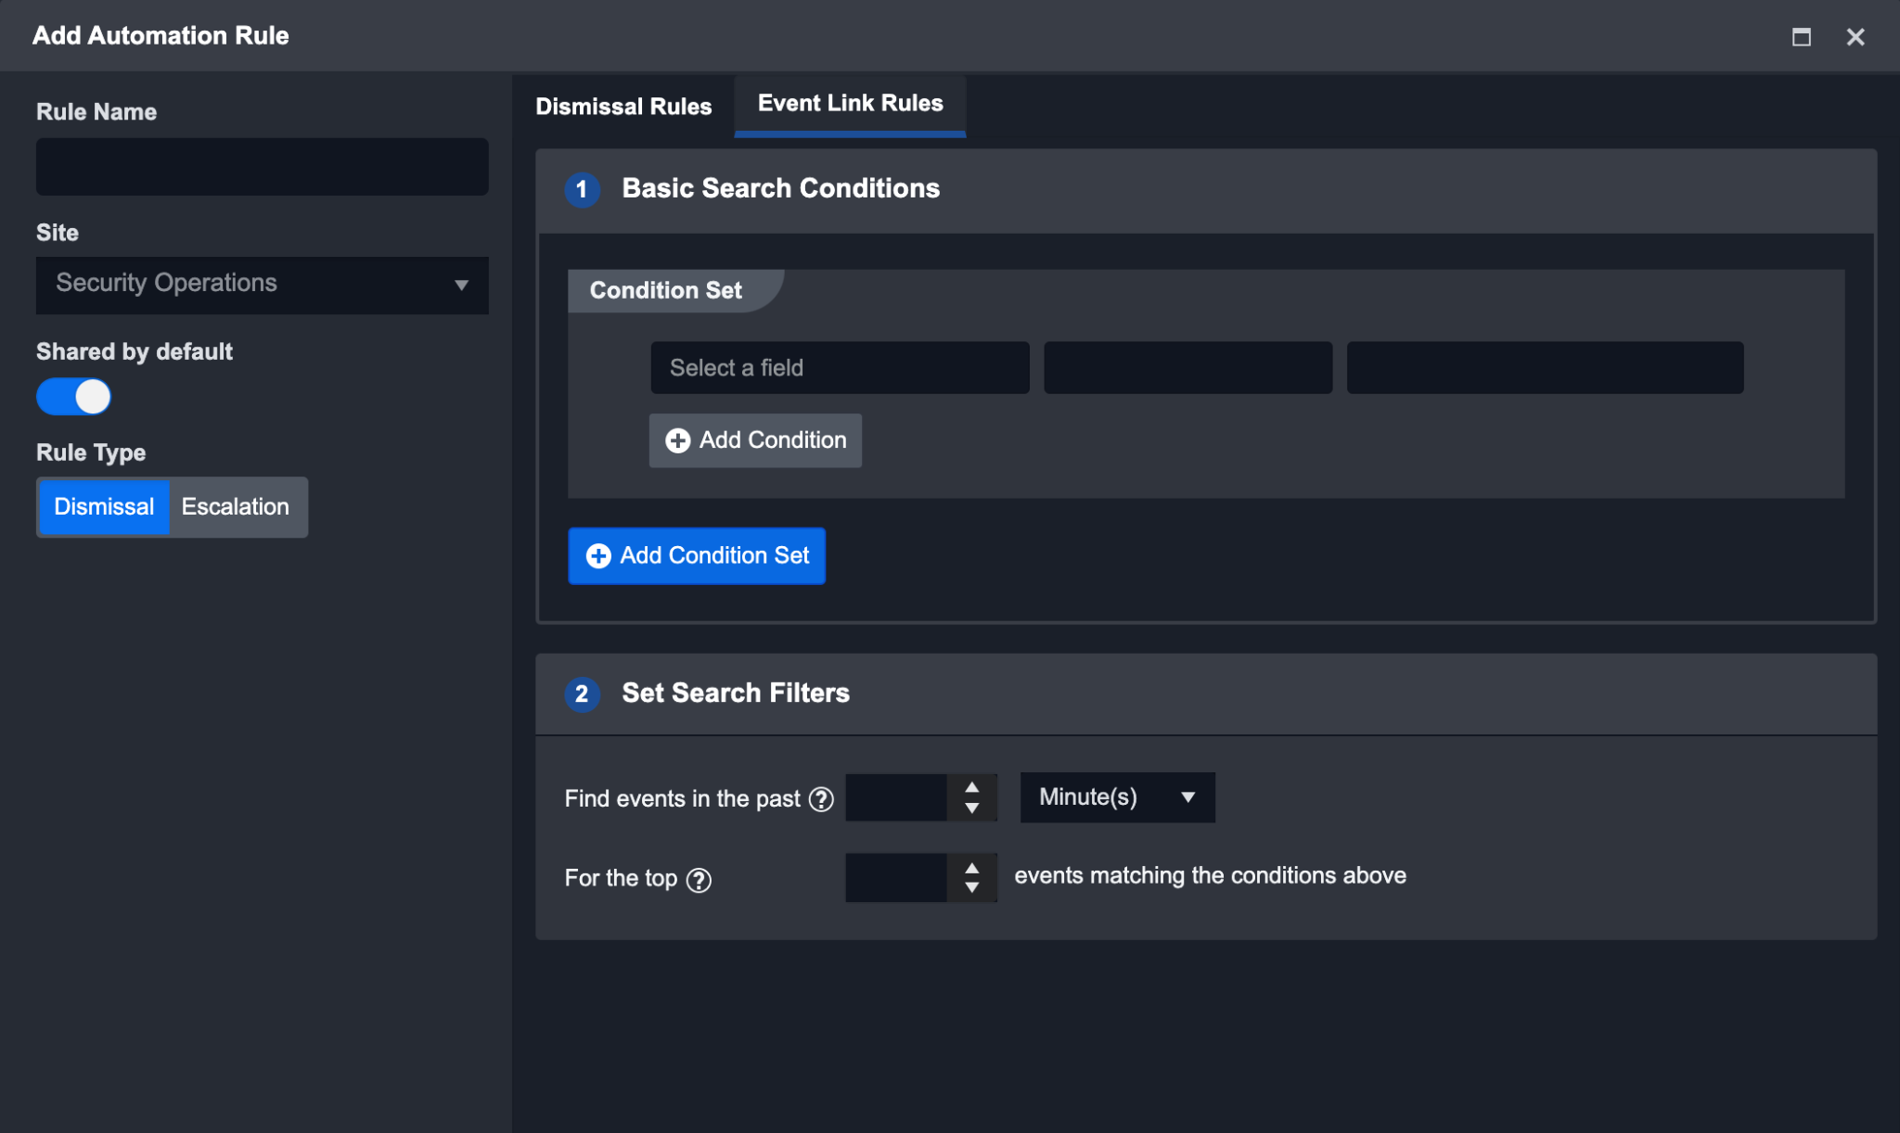Select Escalation rule type

[x=236, y=507]
